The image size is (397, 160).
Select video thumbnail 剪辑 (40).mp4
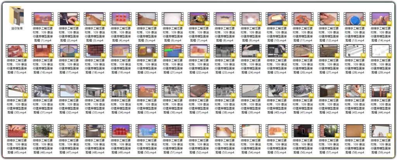tap(277, 91)
